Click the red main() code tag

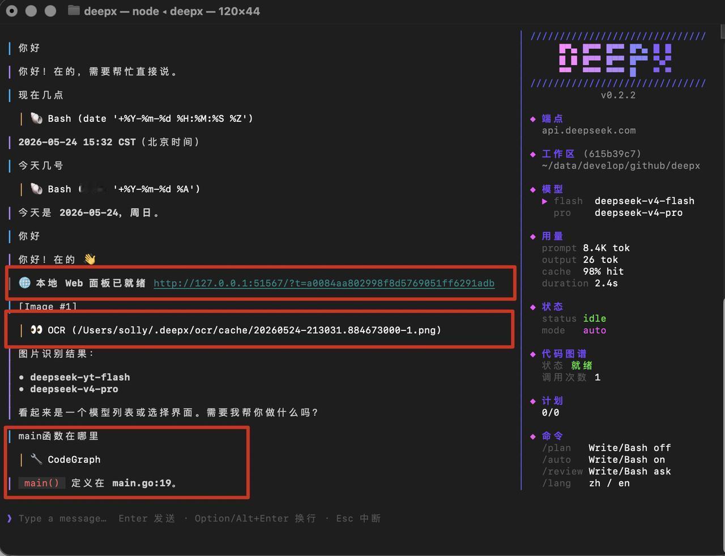41,483
